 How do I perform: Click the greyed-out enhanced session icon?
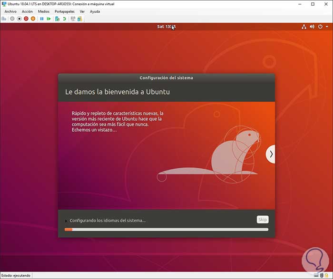pyautogui.click(x=73, y=19)
